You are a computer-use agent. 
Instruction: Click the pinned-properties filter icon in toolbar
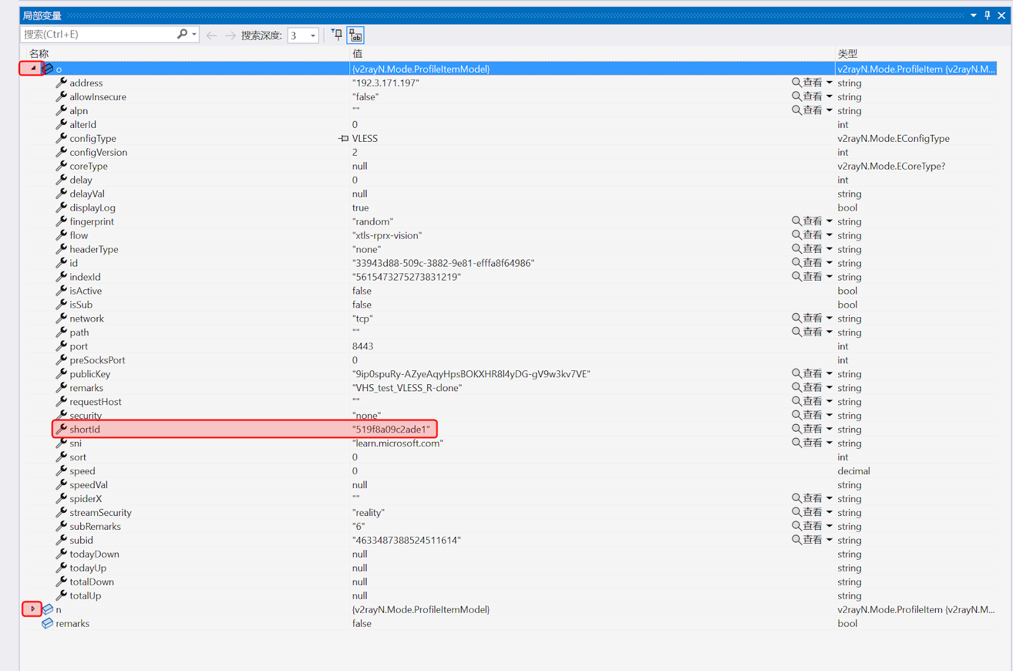pyautogui.click(x=337, y=35)
